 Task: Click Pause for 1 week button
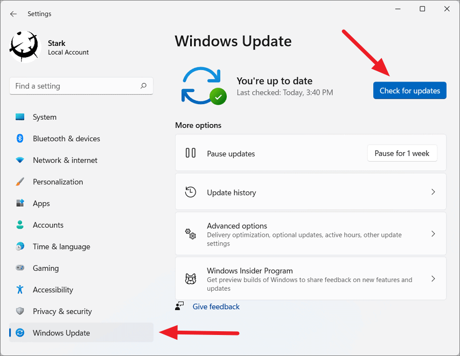[x=402, y=153]
